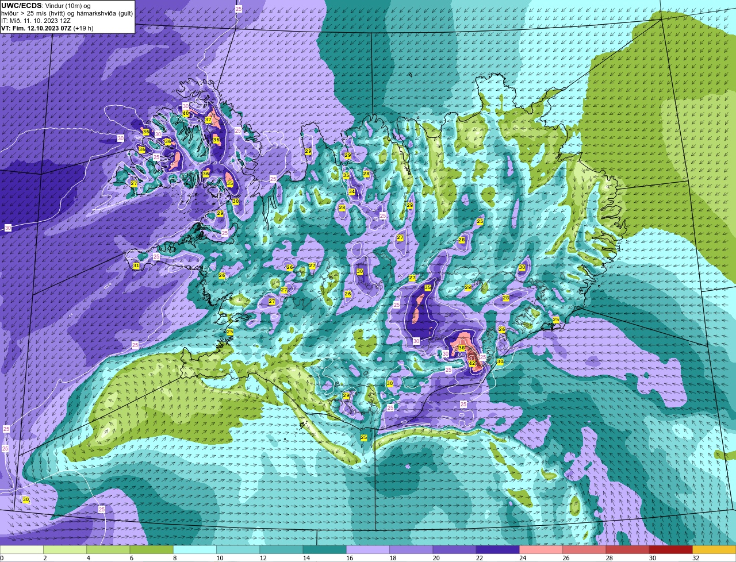Click the 12–14 m/s teal legend swatch

pos(281,549)
